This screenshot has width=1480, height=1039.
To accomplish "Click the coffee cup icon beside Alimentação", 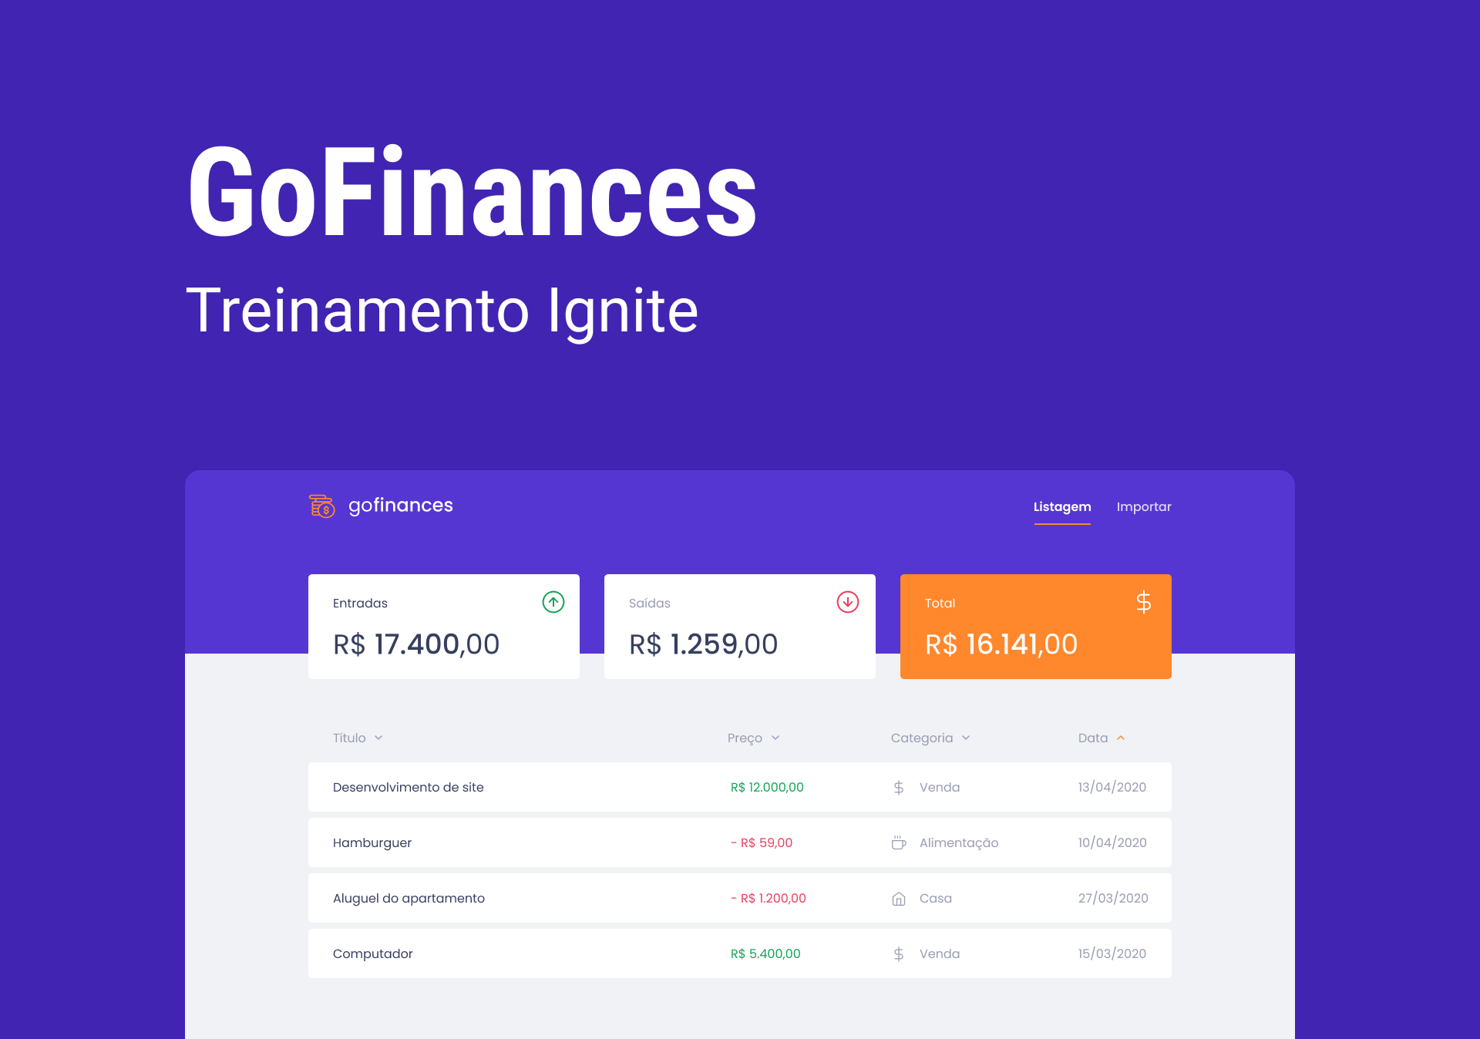I will tap(898, 843).
